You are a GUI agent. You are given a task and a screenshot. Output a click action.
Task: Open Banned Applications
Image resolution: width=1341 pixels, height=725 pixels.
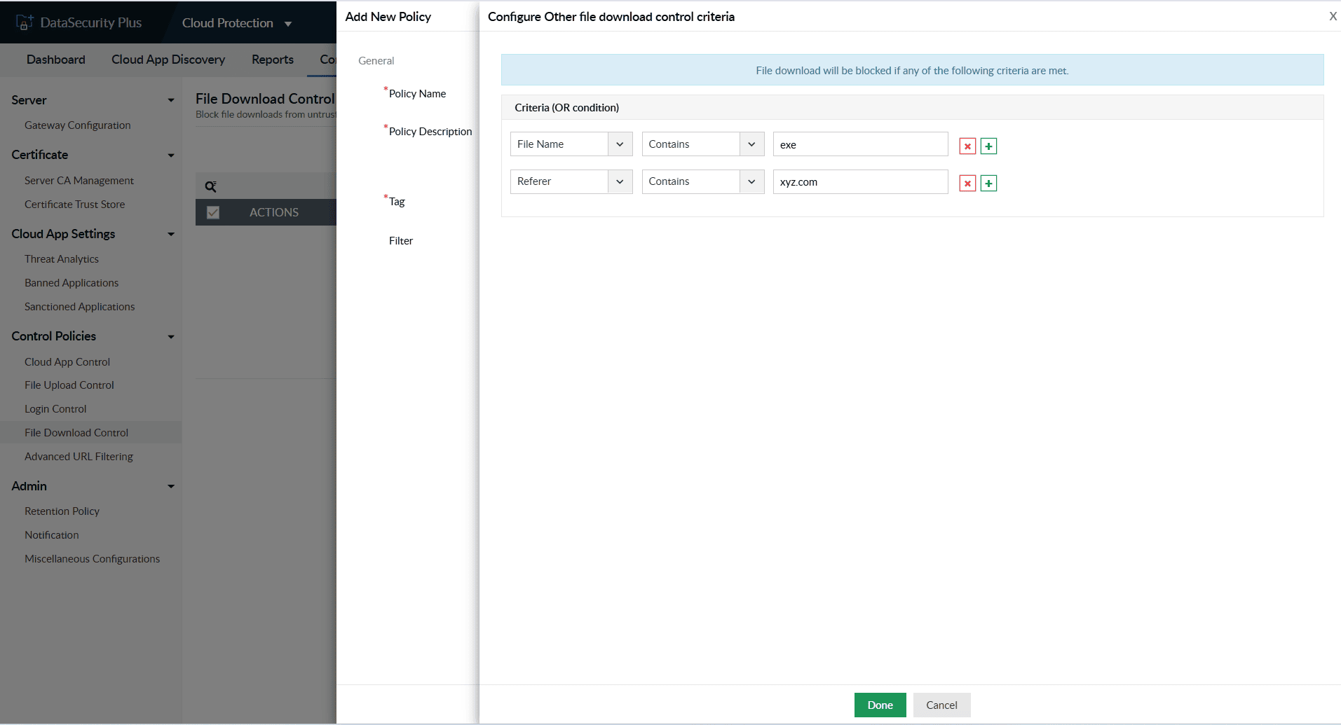(x=72, y=283)
